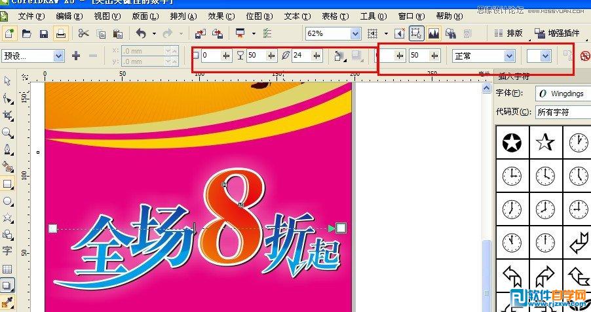The width and height of the screenshot is (591, 312).
Task: Open the 位图(B) menu
Action: point(259,16)
